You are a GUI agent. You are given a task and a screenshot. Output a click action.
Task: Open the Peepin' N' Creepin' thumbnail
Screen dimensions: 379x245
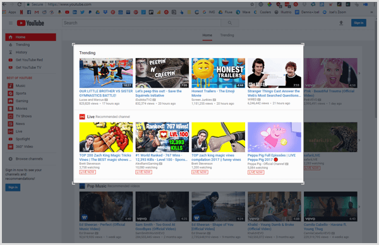point(162,73)
